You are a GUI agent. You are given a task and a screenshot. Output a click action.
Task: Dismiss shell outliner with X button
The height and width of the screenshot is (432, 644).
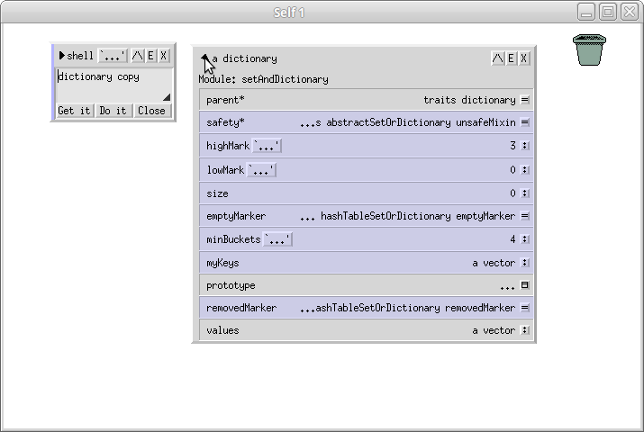[x=163, y=56]
